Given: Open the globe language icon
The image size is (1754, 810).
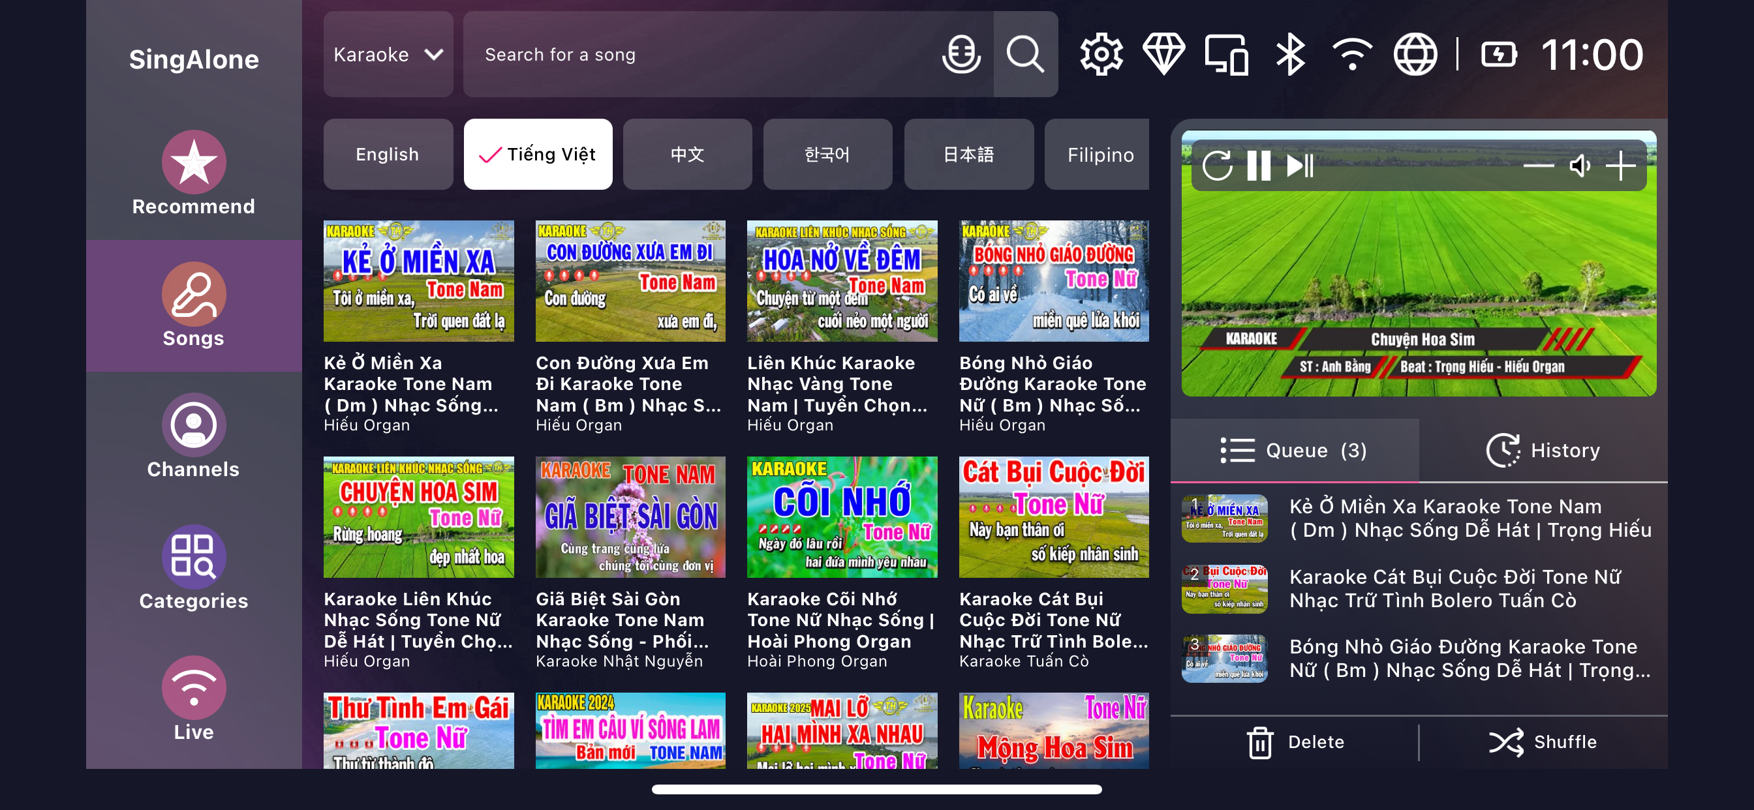Looking at the screenshot, I should click(x=1415, y=53).
